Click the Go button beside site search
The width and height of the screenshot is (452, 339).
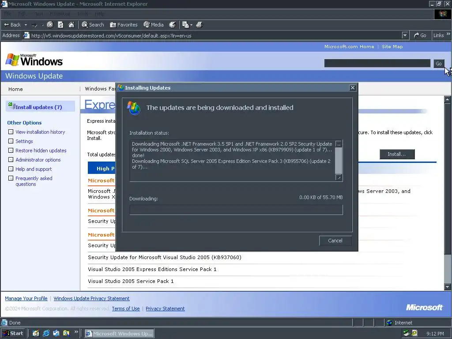pyautogui.click(x=438, y=64)
